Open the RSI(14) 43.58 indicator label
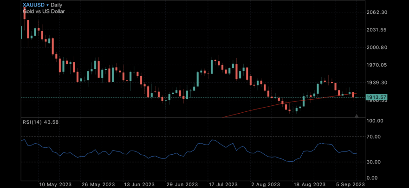The height and width of the screenshot is (188, 409). click(x=40, y=122)
